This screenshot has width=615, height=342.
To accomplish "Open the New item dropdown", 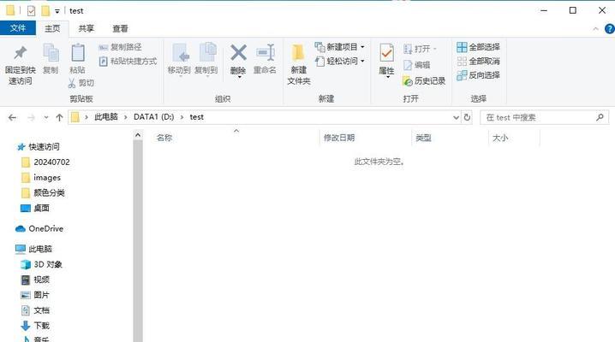I will [340, 47].
